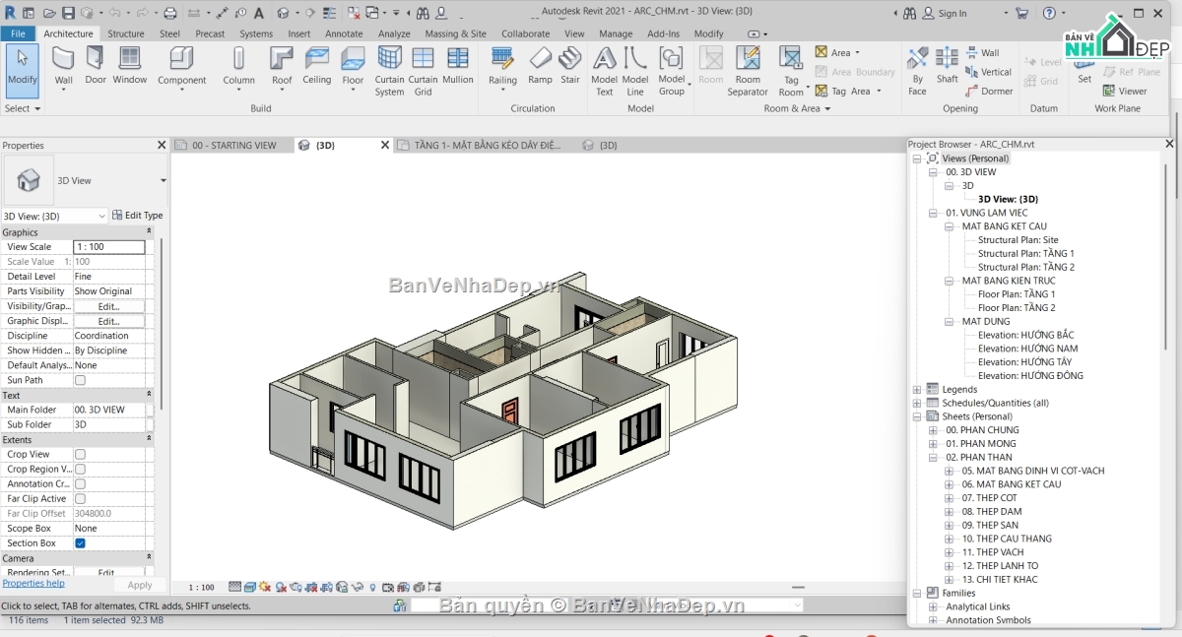This screenshot has height=637, width=1182.
Task: Click the Apply button in Properties
Action: click(x=140, y=585)
